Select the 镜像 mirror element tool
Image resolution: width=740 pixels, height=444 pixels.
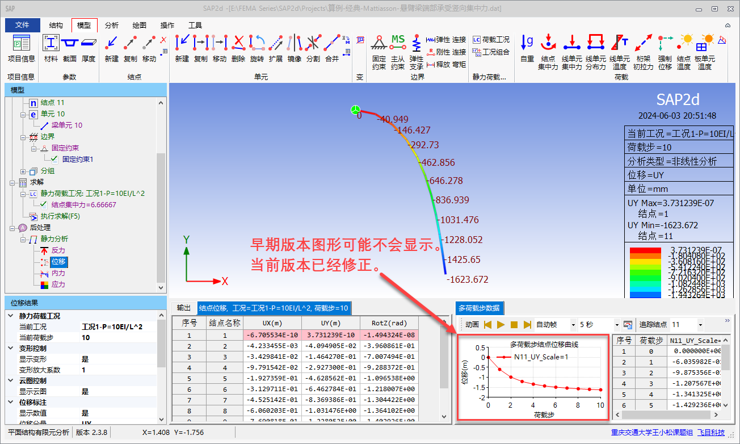click(295, 48)
